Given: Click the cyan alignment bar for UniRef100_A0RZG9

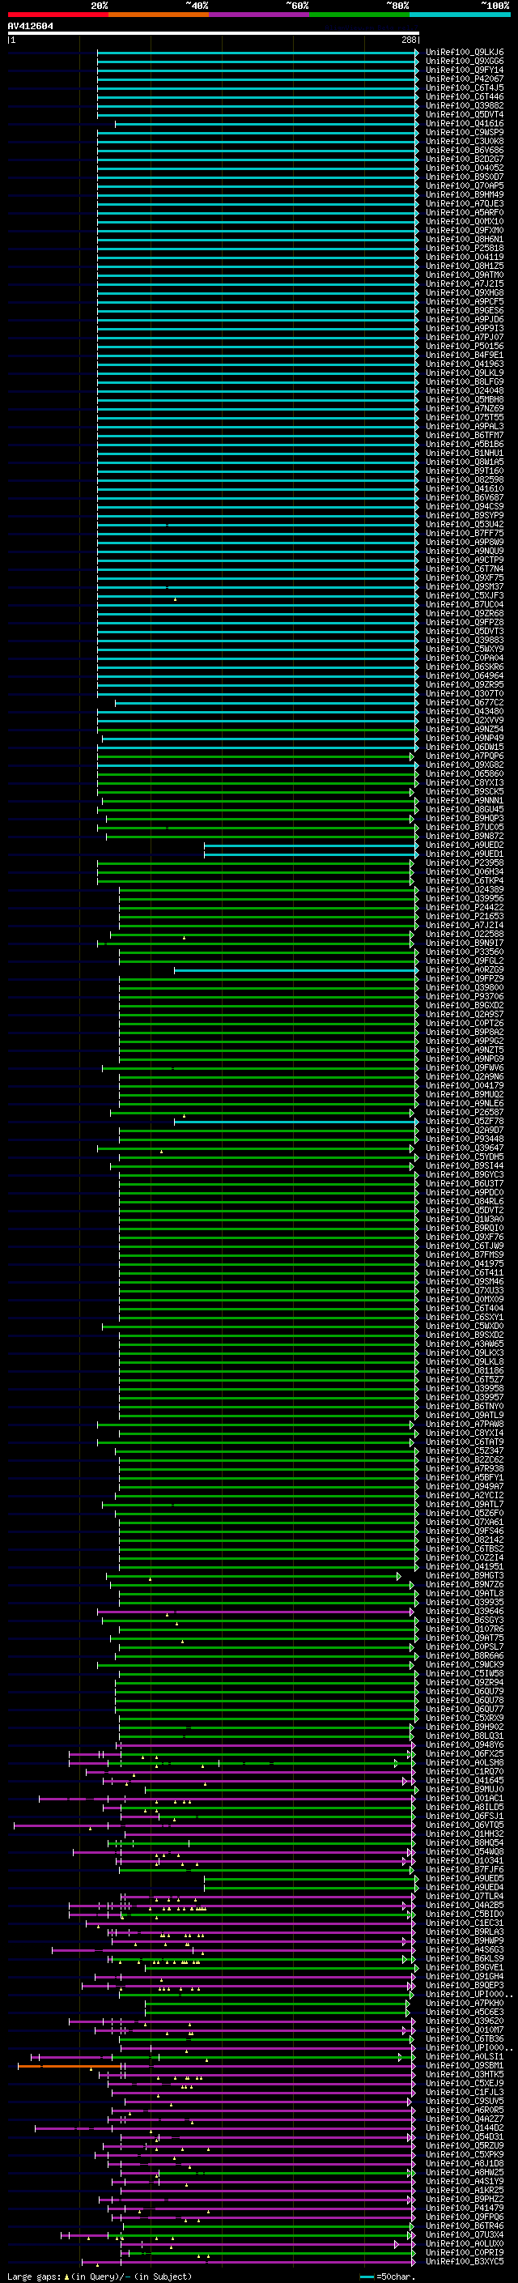Looking at the screenshot, I should point(295,970).
